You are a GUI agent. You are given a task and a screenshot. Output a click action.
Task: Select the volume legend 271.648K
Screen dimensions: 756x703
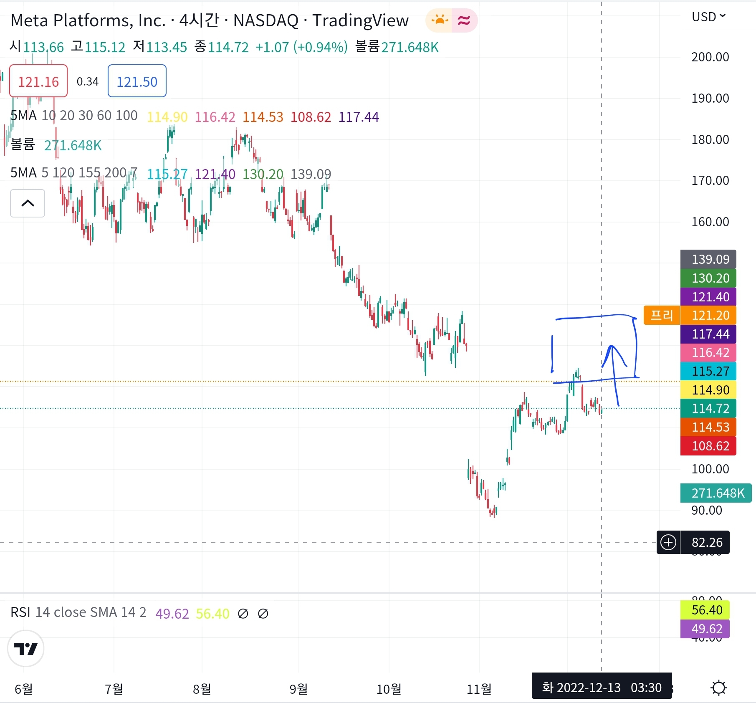(x=56, y=145)
